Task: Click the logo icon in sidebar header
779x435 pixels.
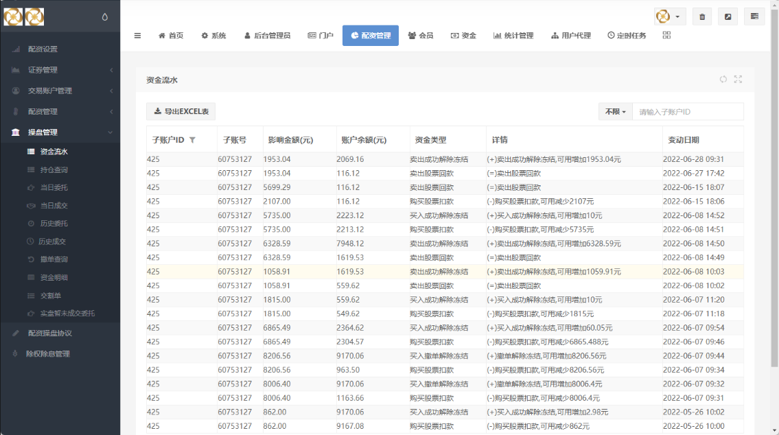Action: pyautogui.click(x=24, y=16)
